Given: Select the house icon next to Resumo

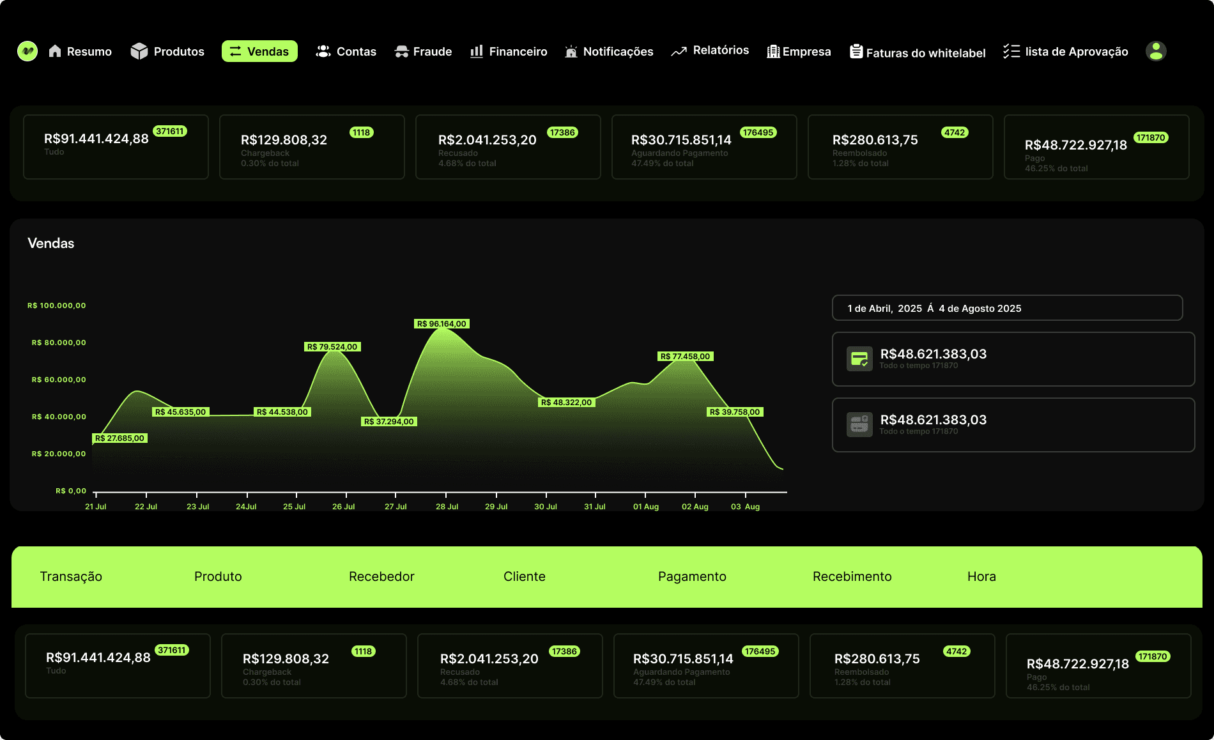Looking at the screenshot, I should 55,51.
